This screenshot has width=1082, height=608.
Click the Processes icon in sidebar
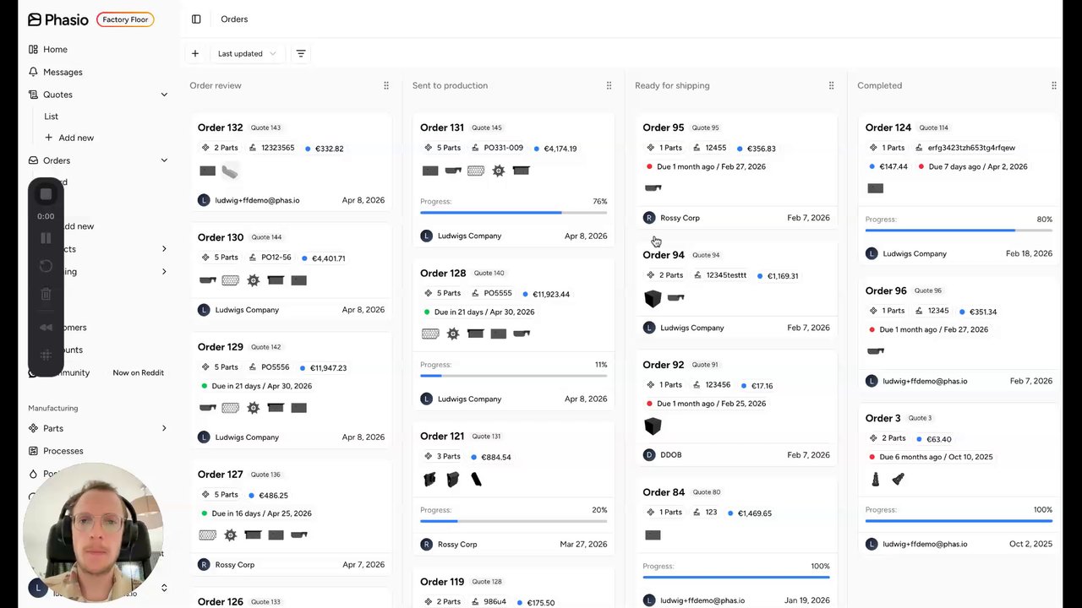point(33,451)
